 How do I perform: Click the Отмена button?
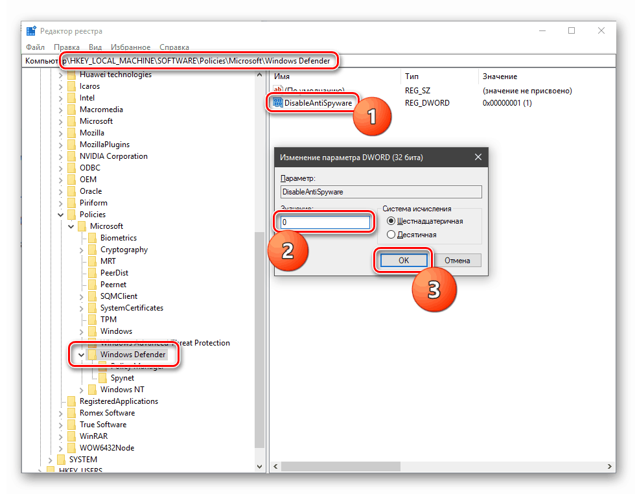click(x=457, y=260)
